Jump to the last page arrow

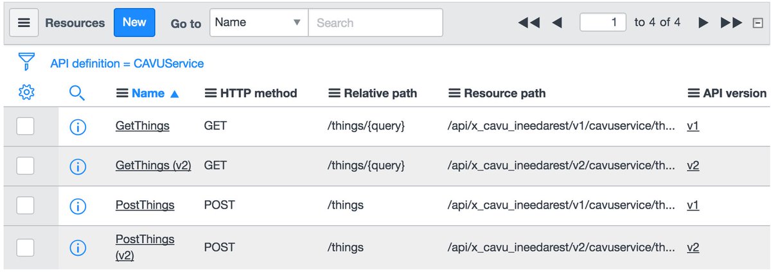tap(731, 22)
